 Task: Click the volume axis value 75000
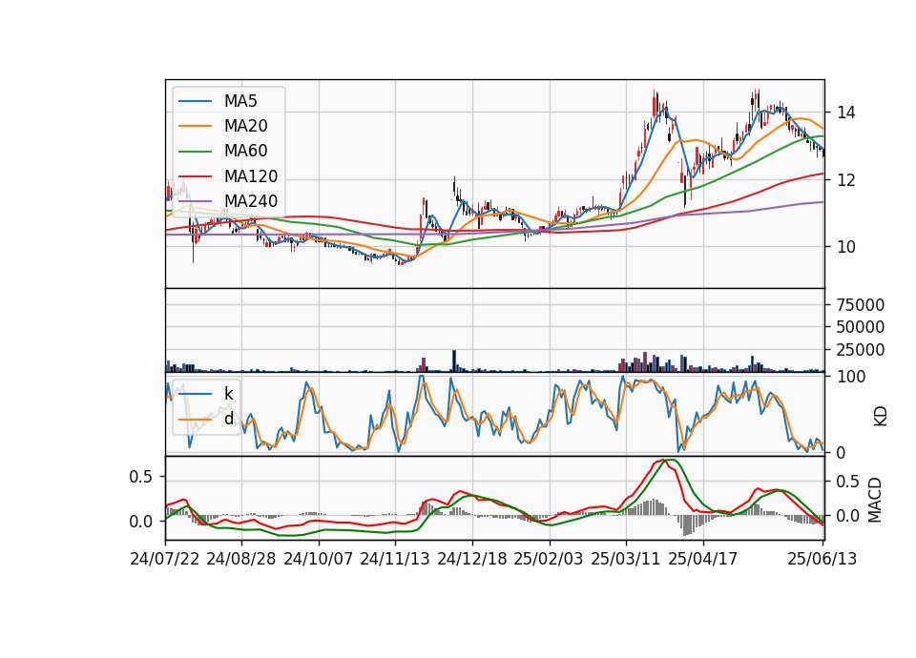tap(861, 305)
